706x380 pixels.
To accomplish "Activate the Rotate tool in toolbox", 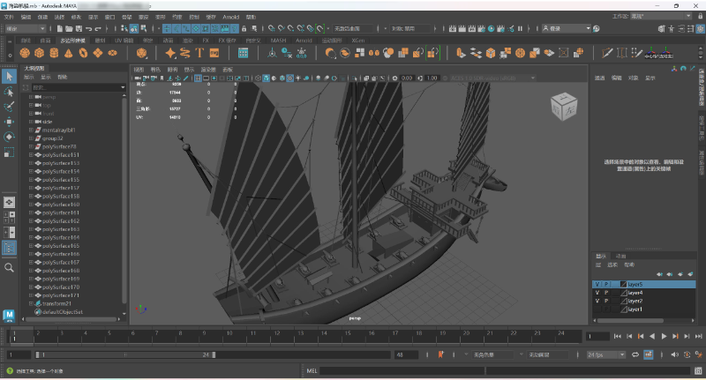I will tap(9, 137).
